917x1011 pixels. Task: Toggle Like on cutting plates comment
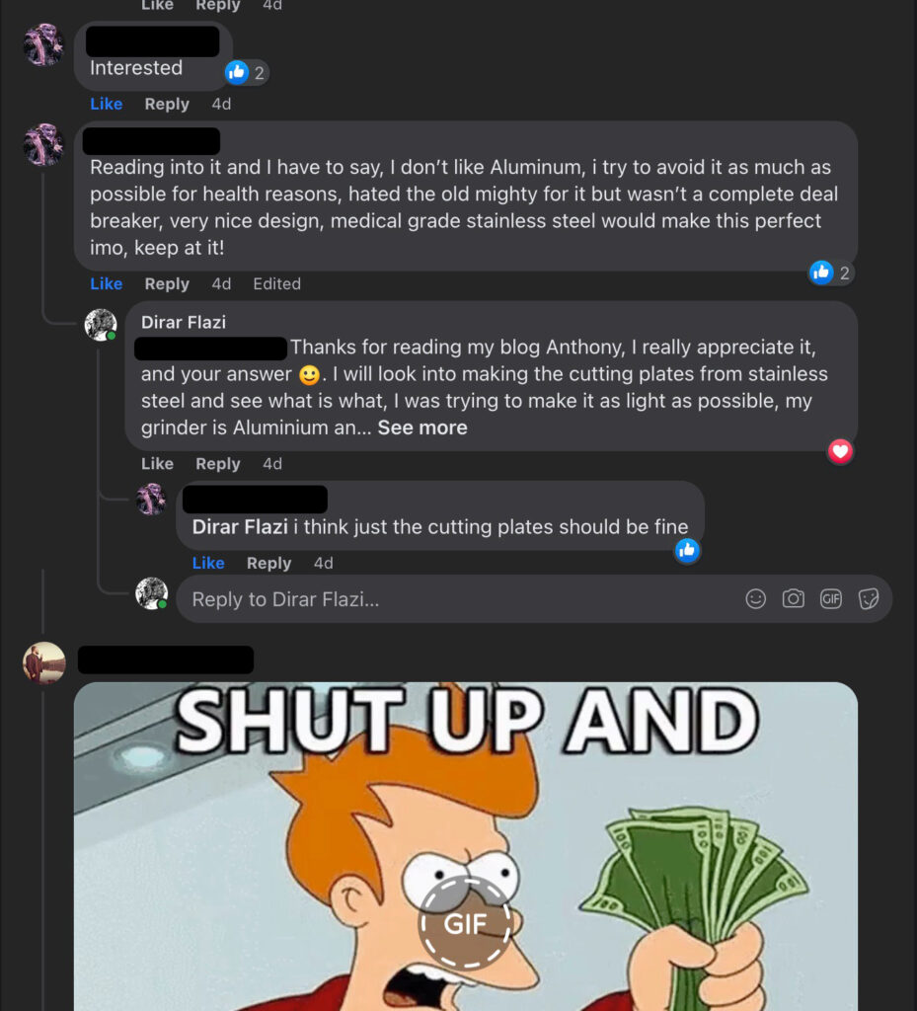[x=208, y=563]
